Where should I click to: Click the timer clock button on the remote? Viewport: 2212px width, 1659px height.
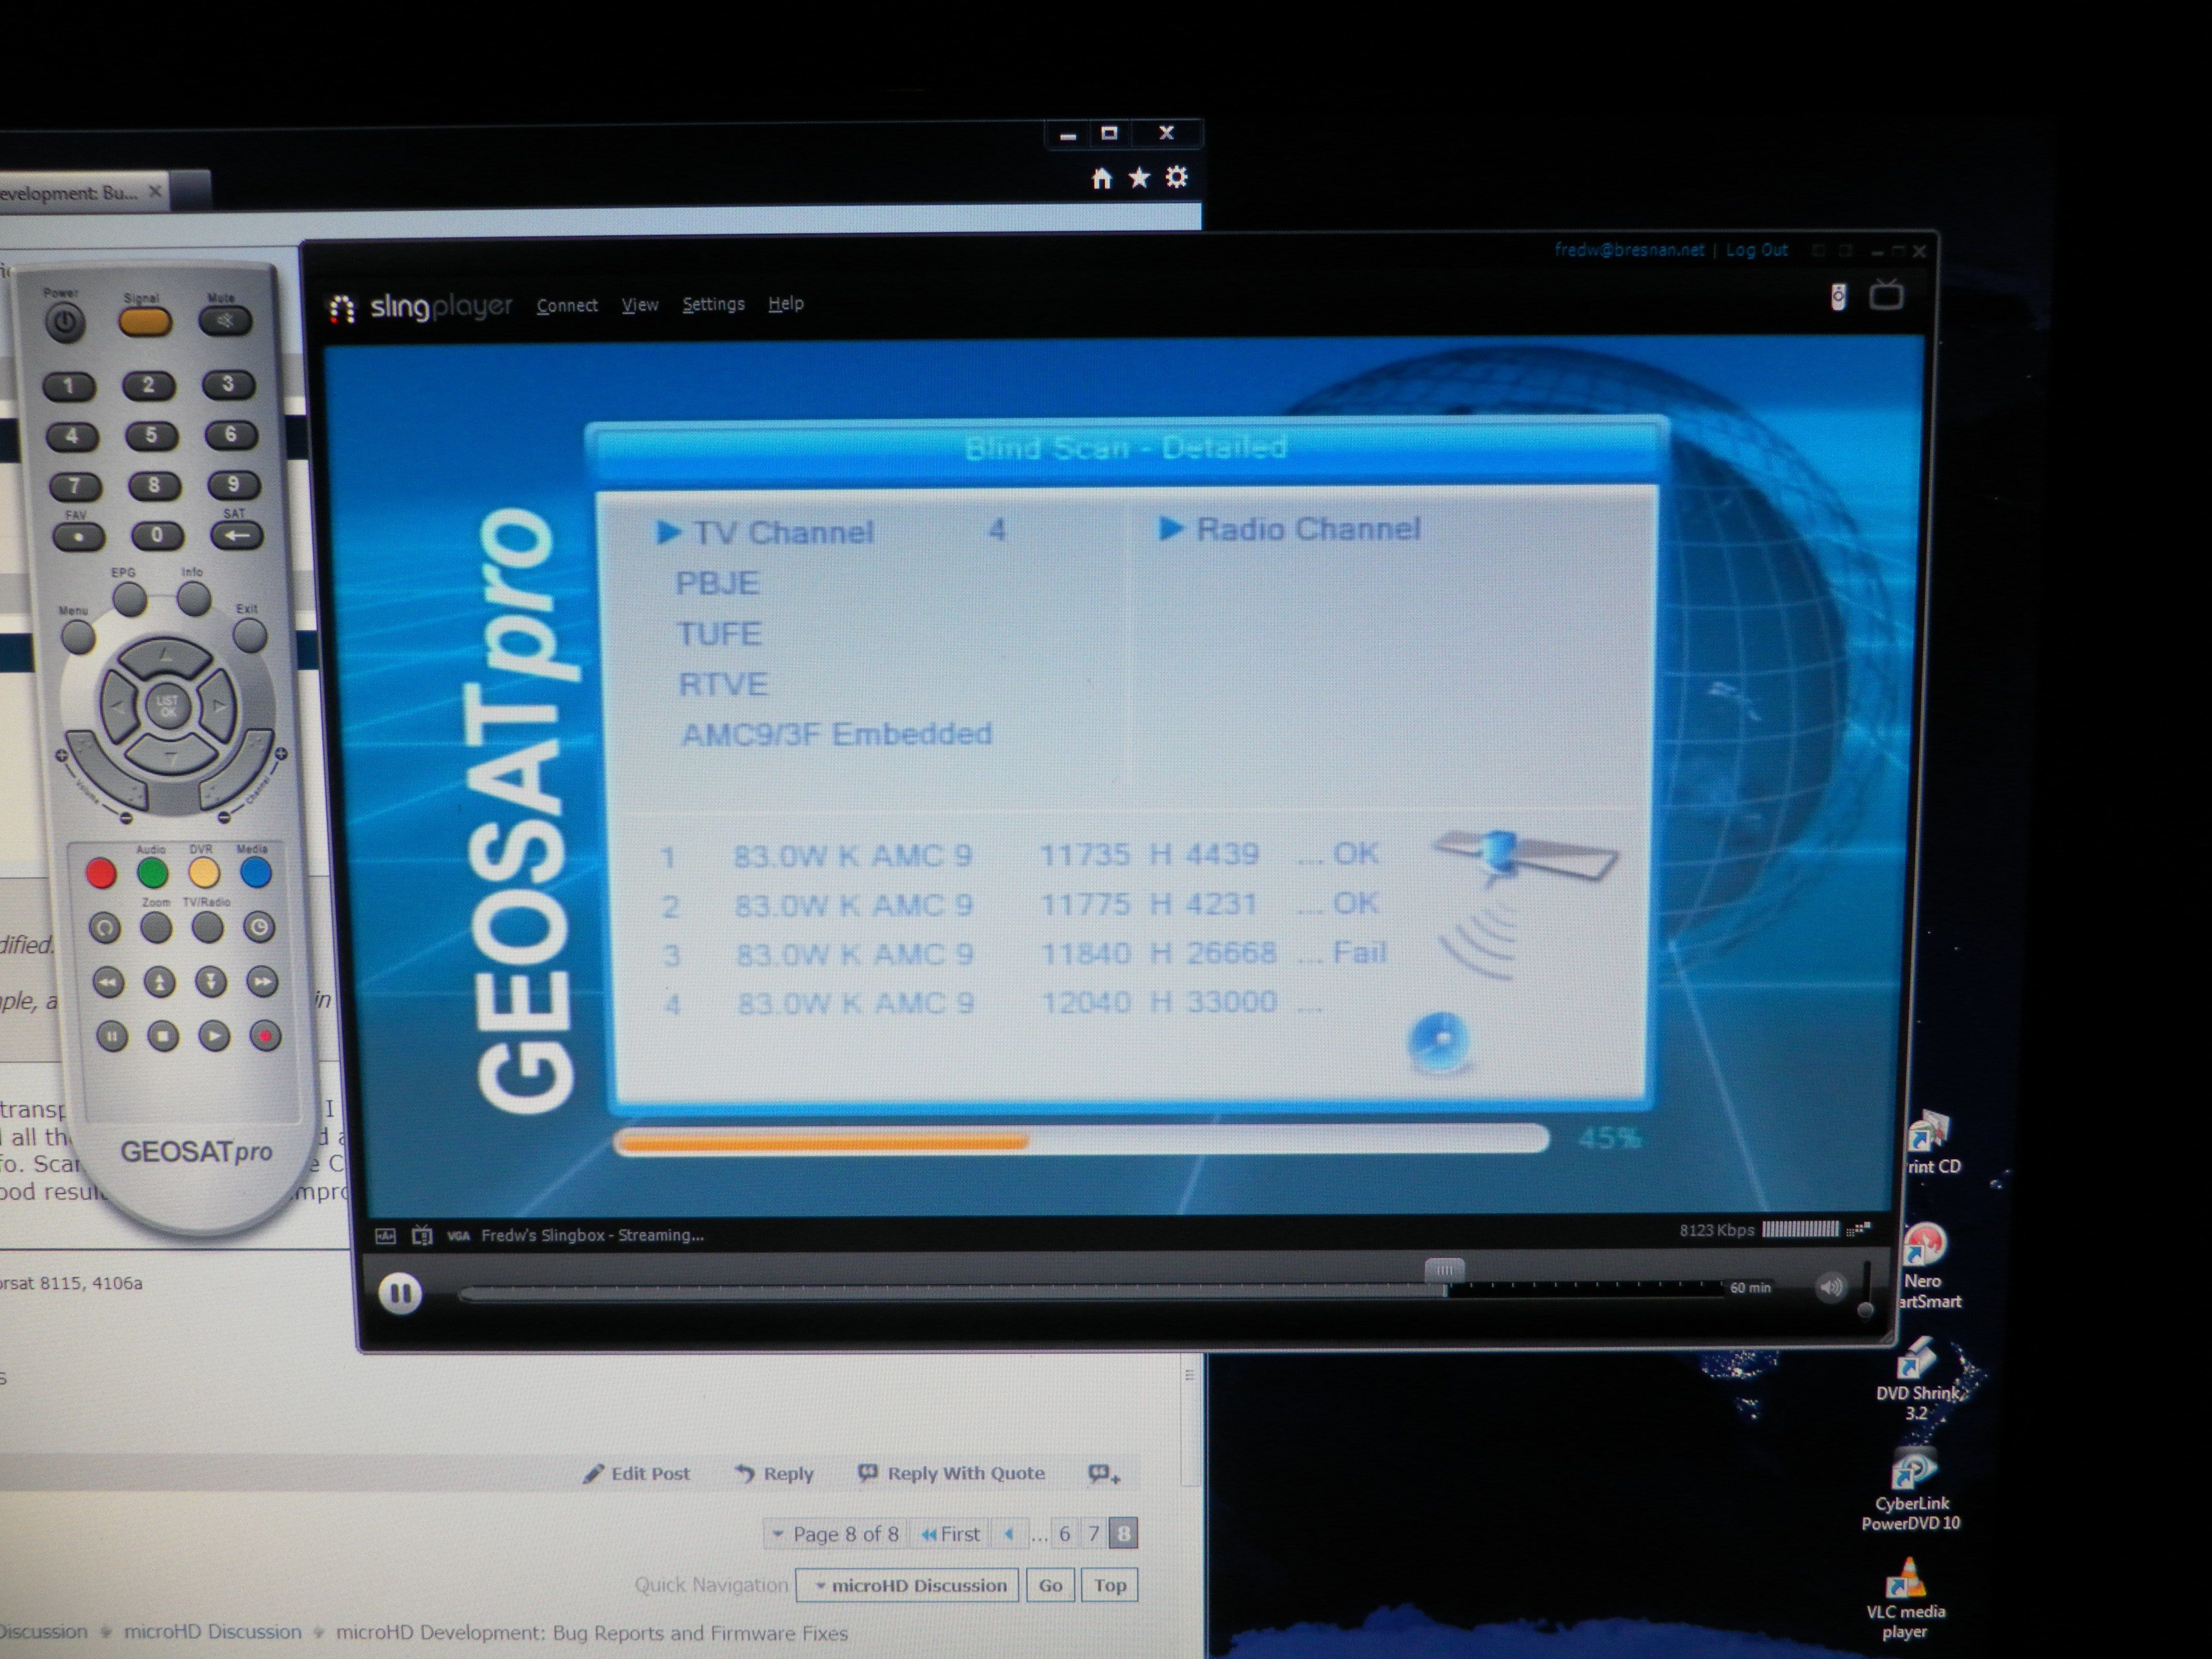[259, 928]
